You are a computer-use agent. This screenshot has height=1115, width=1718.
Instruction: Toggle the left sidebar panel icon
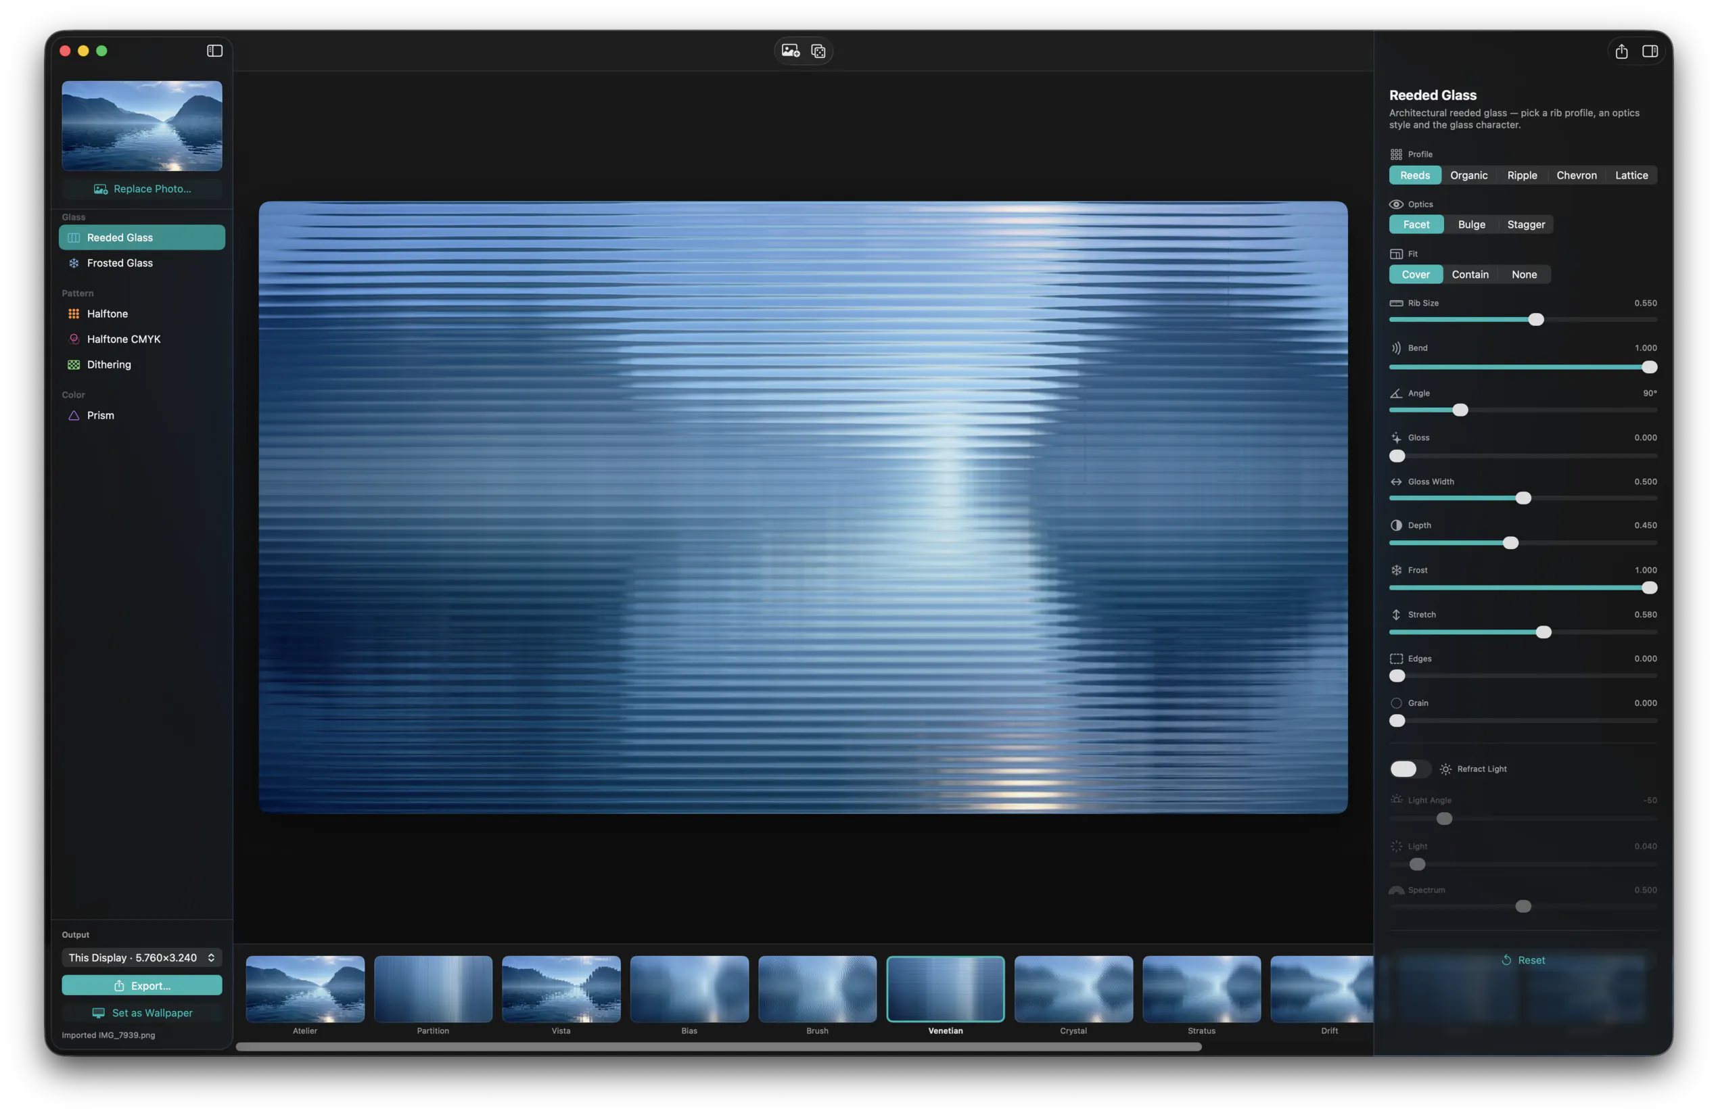pyautogui.click(x=214, y=51)
